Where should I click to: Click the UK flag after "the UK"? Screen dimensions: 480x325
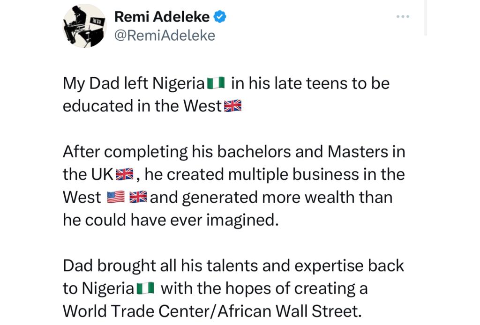125,175
